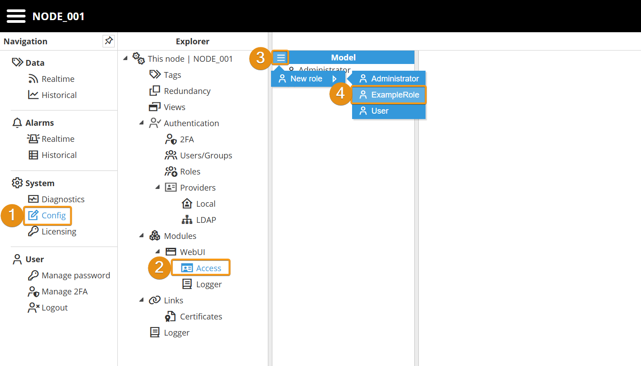This screenshot has height=366, width=641.
Task: Click Logout in the User section
Action: pyautogui.click(x=54, y=307)
